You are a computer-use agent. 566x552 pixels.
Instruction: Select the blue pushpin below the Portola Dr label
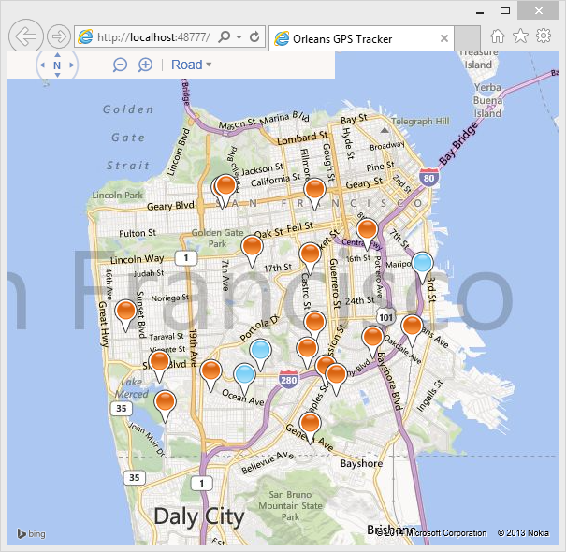[x=261, y=350]
